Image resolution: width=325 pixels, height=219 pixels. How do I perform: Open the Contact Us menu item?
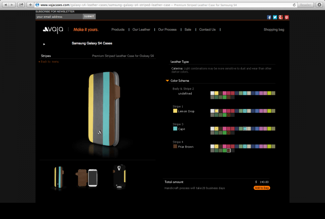[207, 30]
